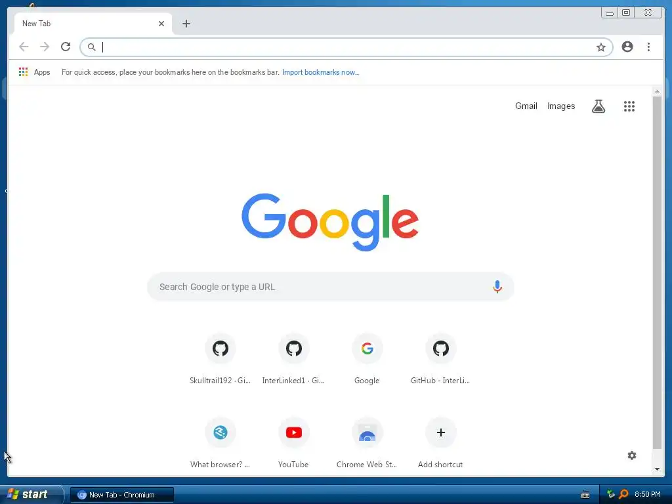This screenshot has width=672, height=504.
Task: Select the New Tab tab
Action: (x=93, y=24)
